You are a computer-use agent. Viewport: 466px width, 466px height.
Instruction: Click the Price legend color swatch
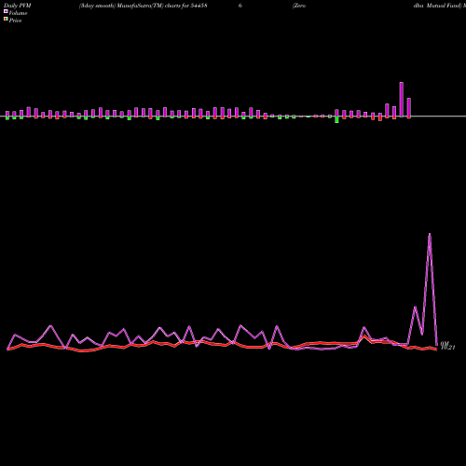click(x=6, y=20)
